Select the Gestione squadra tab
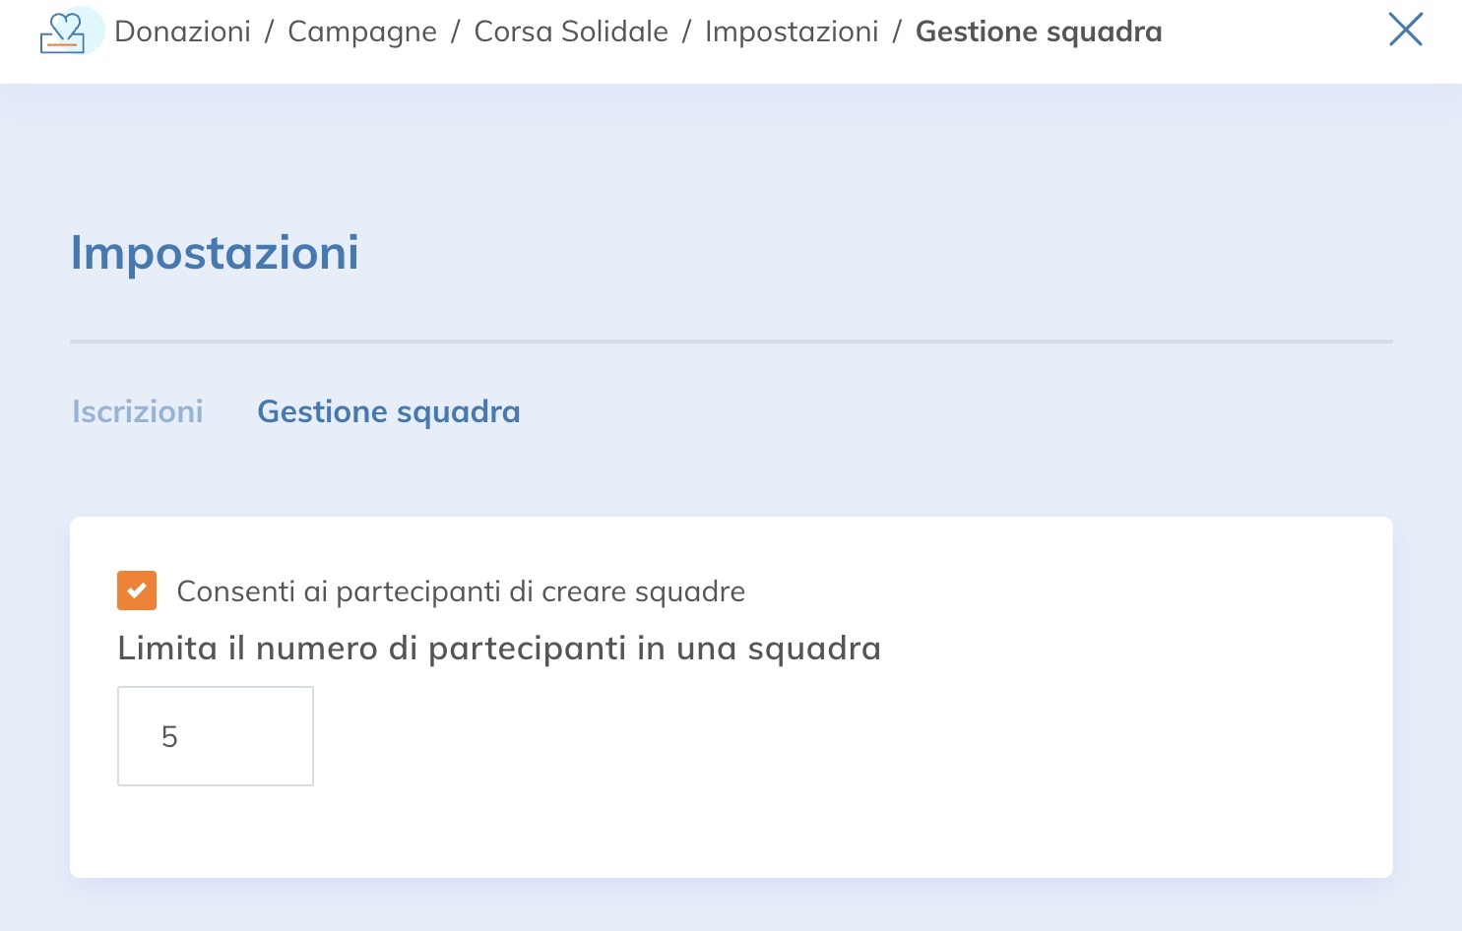Image resolution: width=1462 pixels, height=931 pixels. click(x=389, y=411)
